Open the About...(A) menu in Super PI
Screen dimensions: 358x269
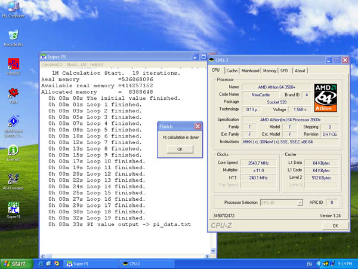76,65
